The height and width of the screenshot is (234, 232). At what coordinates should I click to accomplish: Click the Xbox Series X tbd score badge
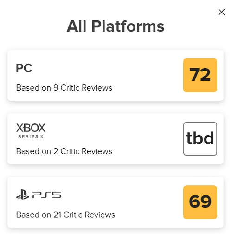[200, 139]
